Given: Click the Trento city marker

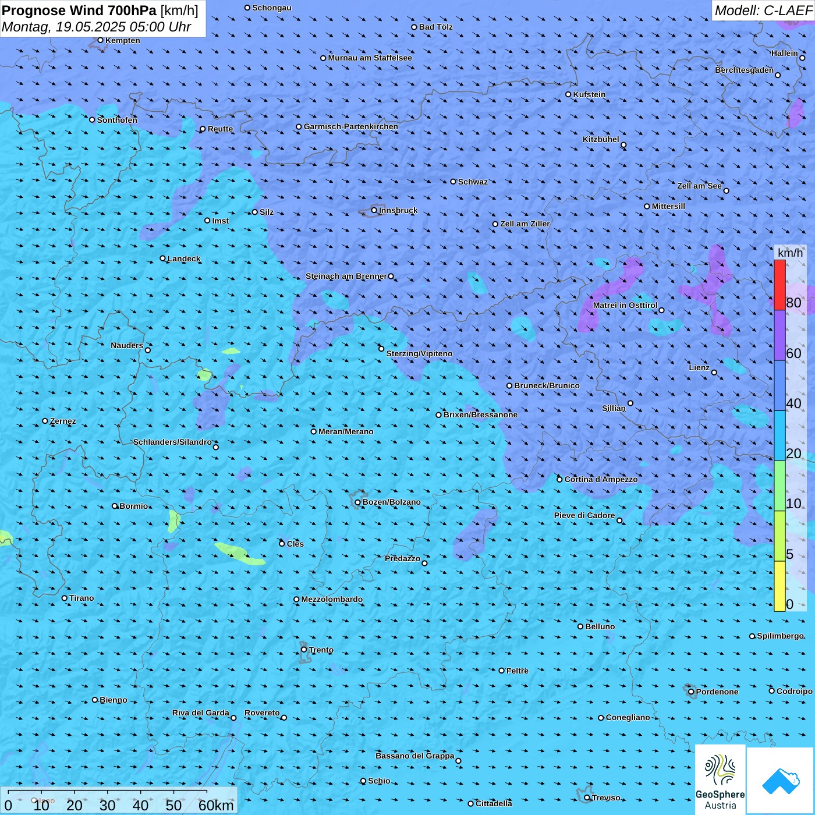Looking at the screenshot, I should (304, 650).
